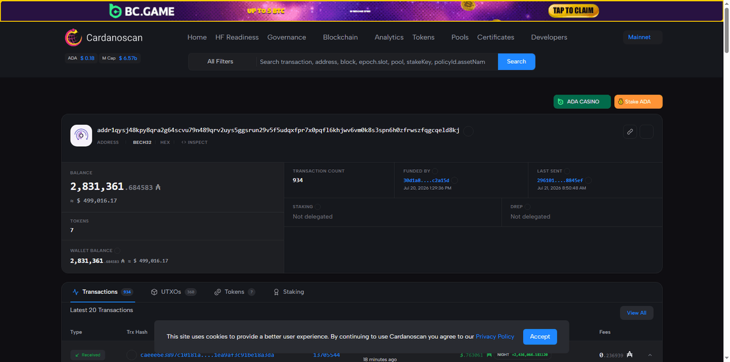730x362 pixels.
Task: Click the transaction count value 934
Action: [297, 180]
